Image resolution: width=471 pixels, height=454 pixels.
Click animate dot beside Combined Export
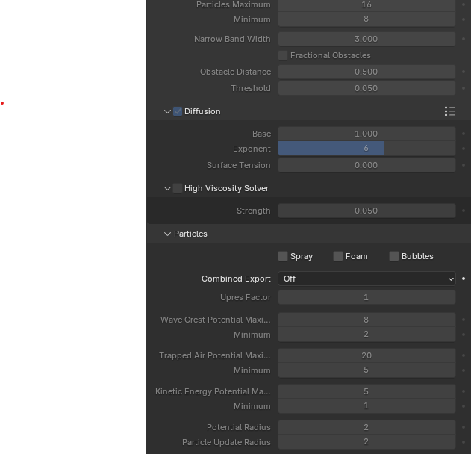[x=464, y=279]
